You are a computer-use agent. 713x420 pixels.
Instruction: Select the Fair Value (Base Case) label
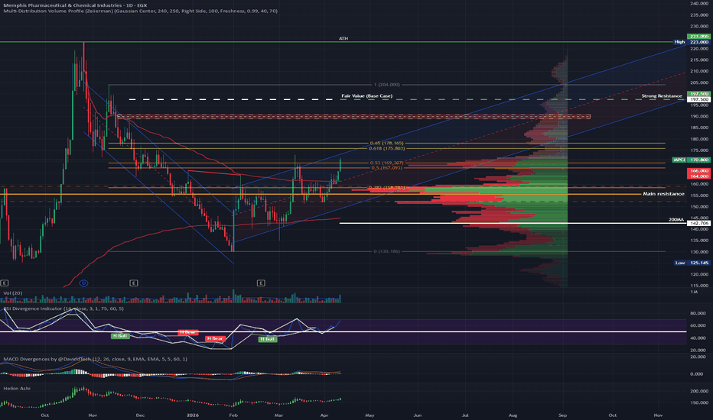(366, 96)
